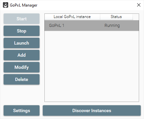
Task: Click Discover Instances button
Action: click(x=92, y=110)
